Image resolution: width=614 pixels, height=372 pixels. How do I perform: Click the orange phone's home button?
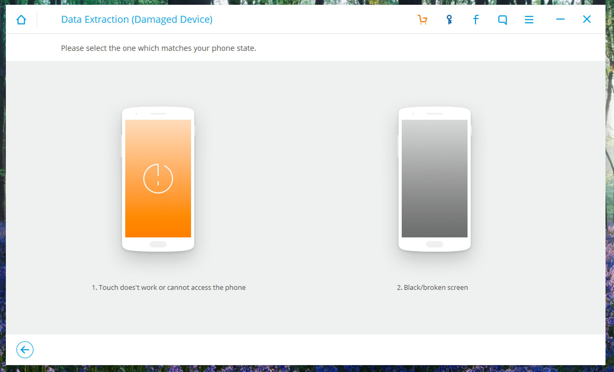(x=158, y=244)
